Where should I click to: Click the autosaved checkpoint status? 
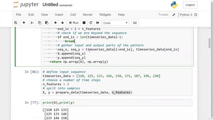[x=66, y=5]
